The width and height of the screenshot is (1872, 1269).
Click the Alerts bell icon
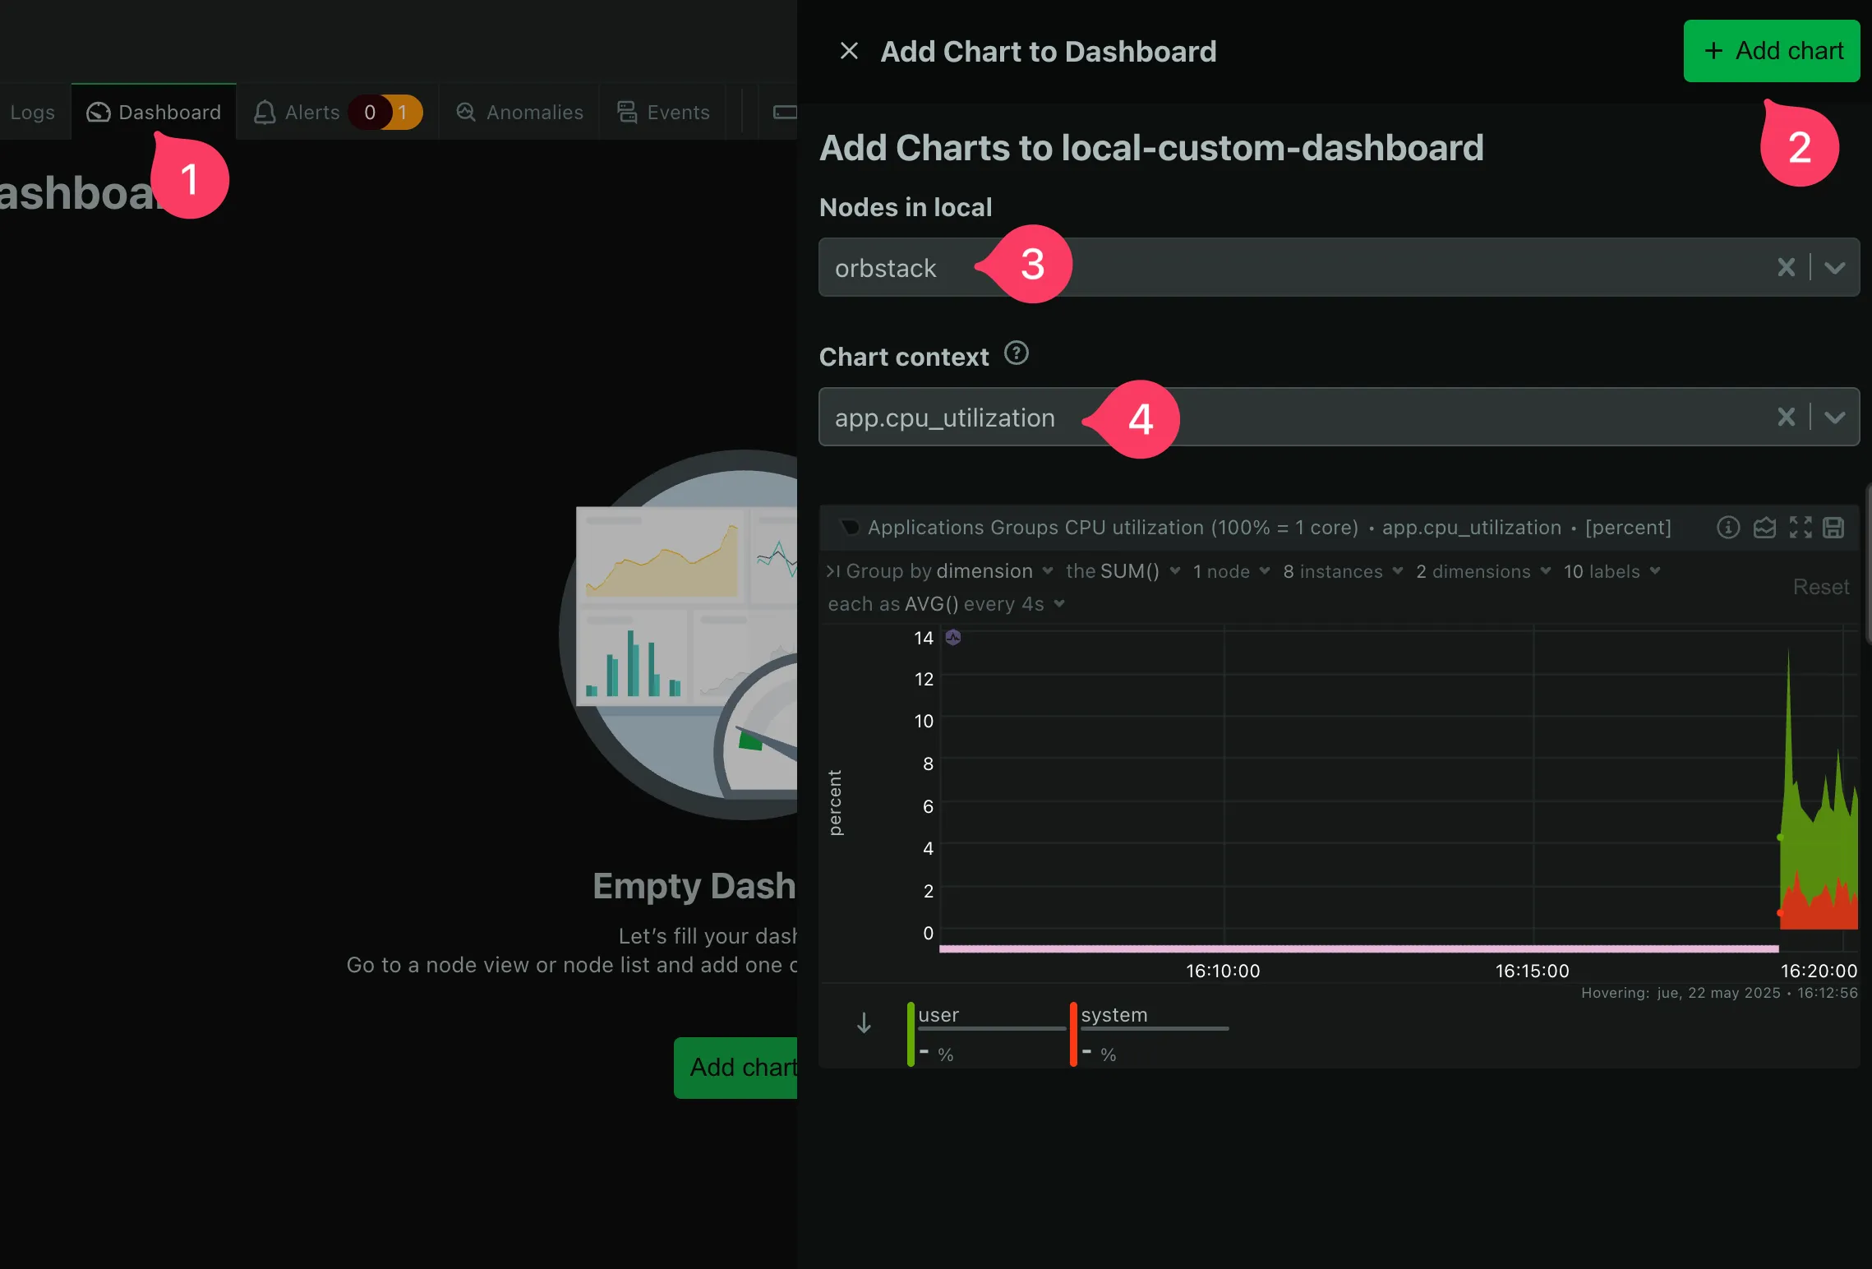265,112
